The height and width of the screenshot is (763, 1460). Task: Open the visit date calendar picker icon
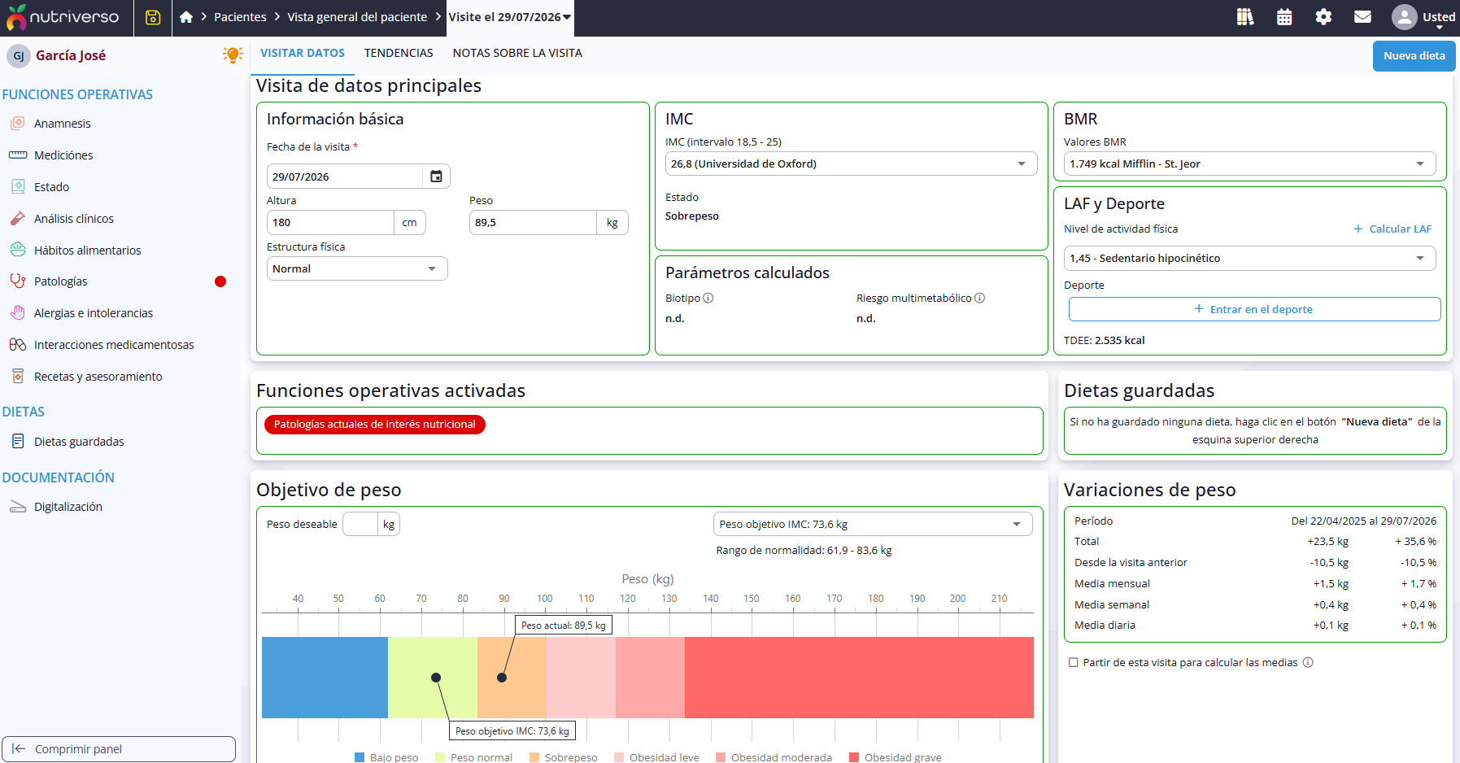(x=436, y=177)
